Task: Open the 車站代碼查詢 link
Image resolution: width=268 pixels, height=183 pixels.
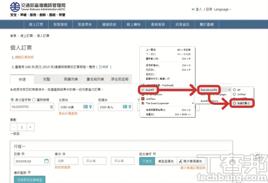Action: [x=68, y=113]
